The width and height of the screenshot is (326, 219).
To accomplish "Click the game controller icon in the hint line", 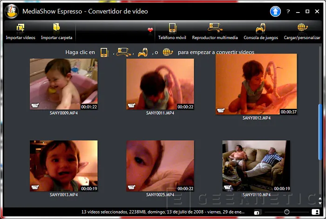I will pyautogui.click(x=143, y=52).
